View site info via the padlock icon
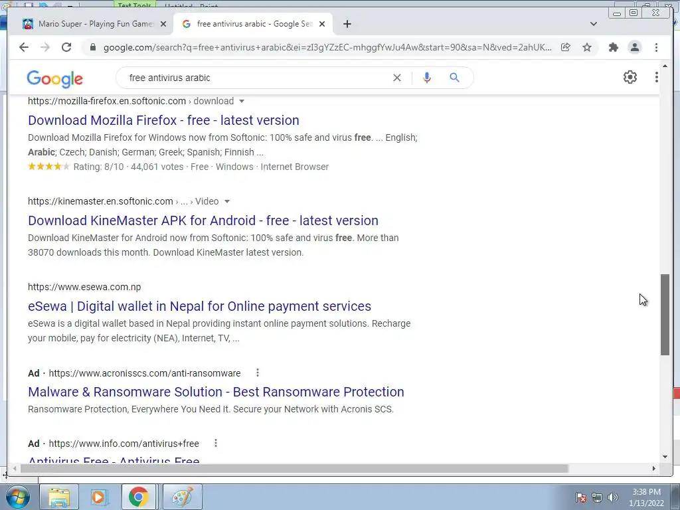Screen dimensions: 680x510 [92, 47]
